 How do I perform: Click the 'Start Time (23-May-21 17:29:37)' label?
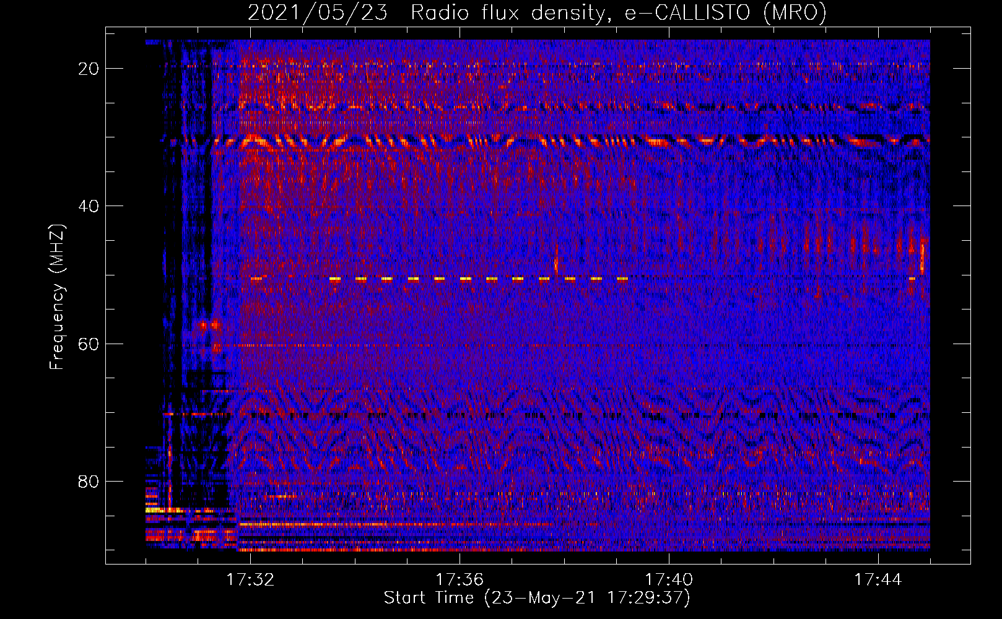(x=536, y=598)
